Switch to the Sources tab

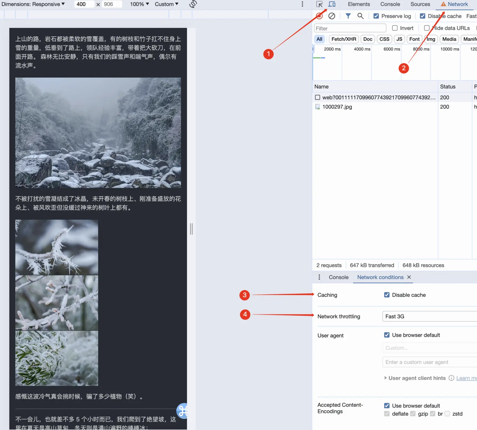(420, 4)
